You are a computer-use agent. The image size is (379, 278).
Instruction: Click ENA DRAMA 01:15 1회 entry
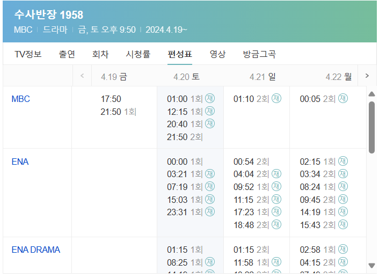(x=185, y=250)
